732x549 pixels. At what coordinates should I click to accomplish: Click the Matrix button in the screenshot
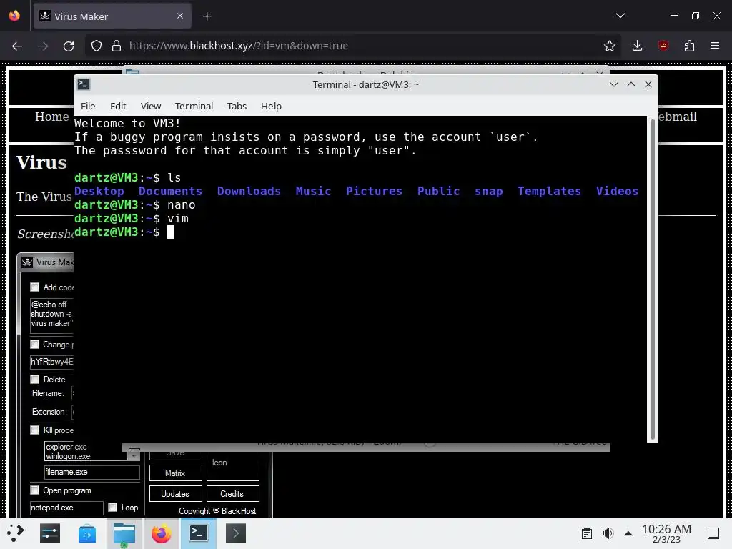(176, 473)
